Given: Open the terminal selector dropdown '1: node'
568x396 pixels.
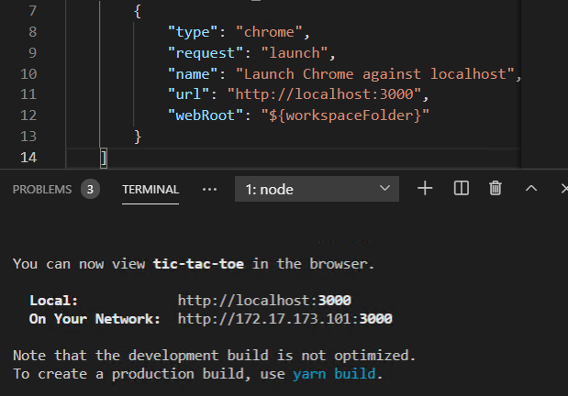Looking at the screenshot, I should tap(317, 189).
